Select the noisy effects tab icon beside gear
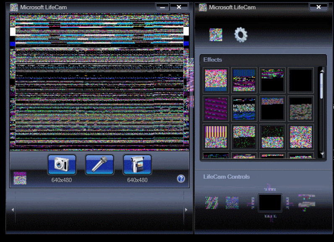Viewport: 334px width, 242px height. pos(216,35)
